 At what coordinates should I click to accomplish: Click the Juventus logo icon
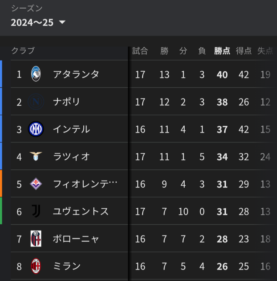[36, 212]
